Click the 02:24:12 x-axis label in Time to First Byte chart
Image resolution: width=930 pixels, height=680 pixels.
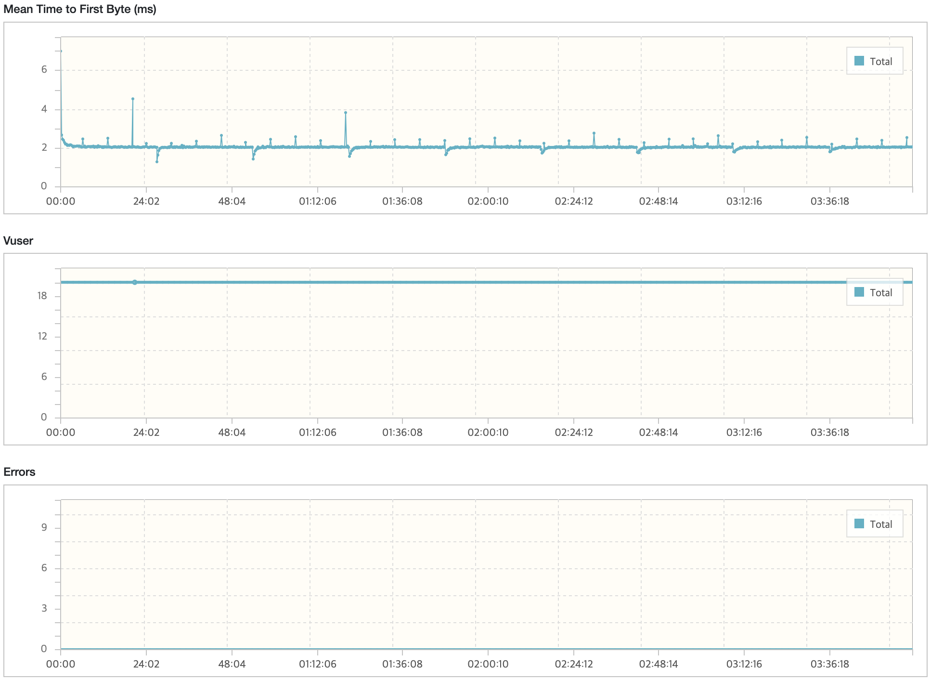click(574, 201)
